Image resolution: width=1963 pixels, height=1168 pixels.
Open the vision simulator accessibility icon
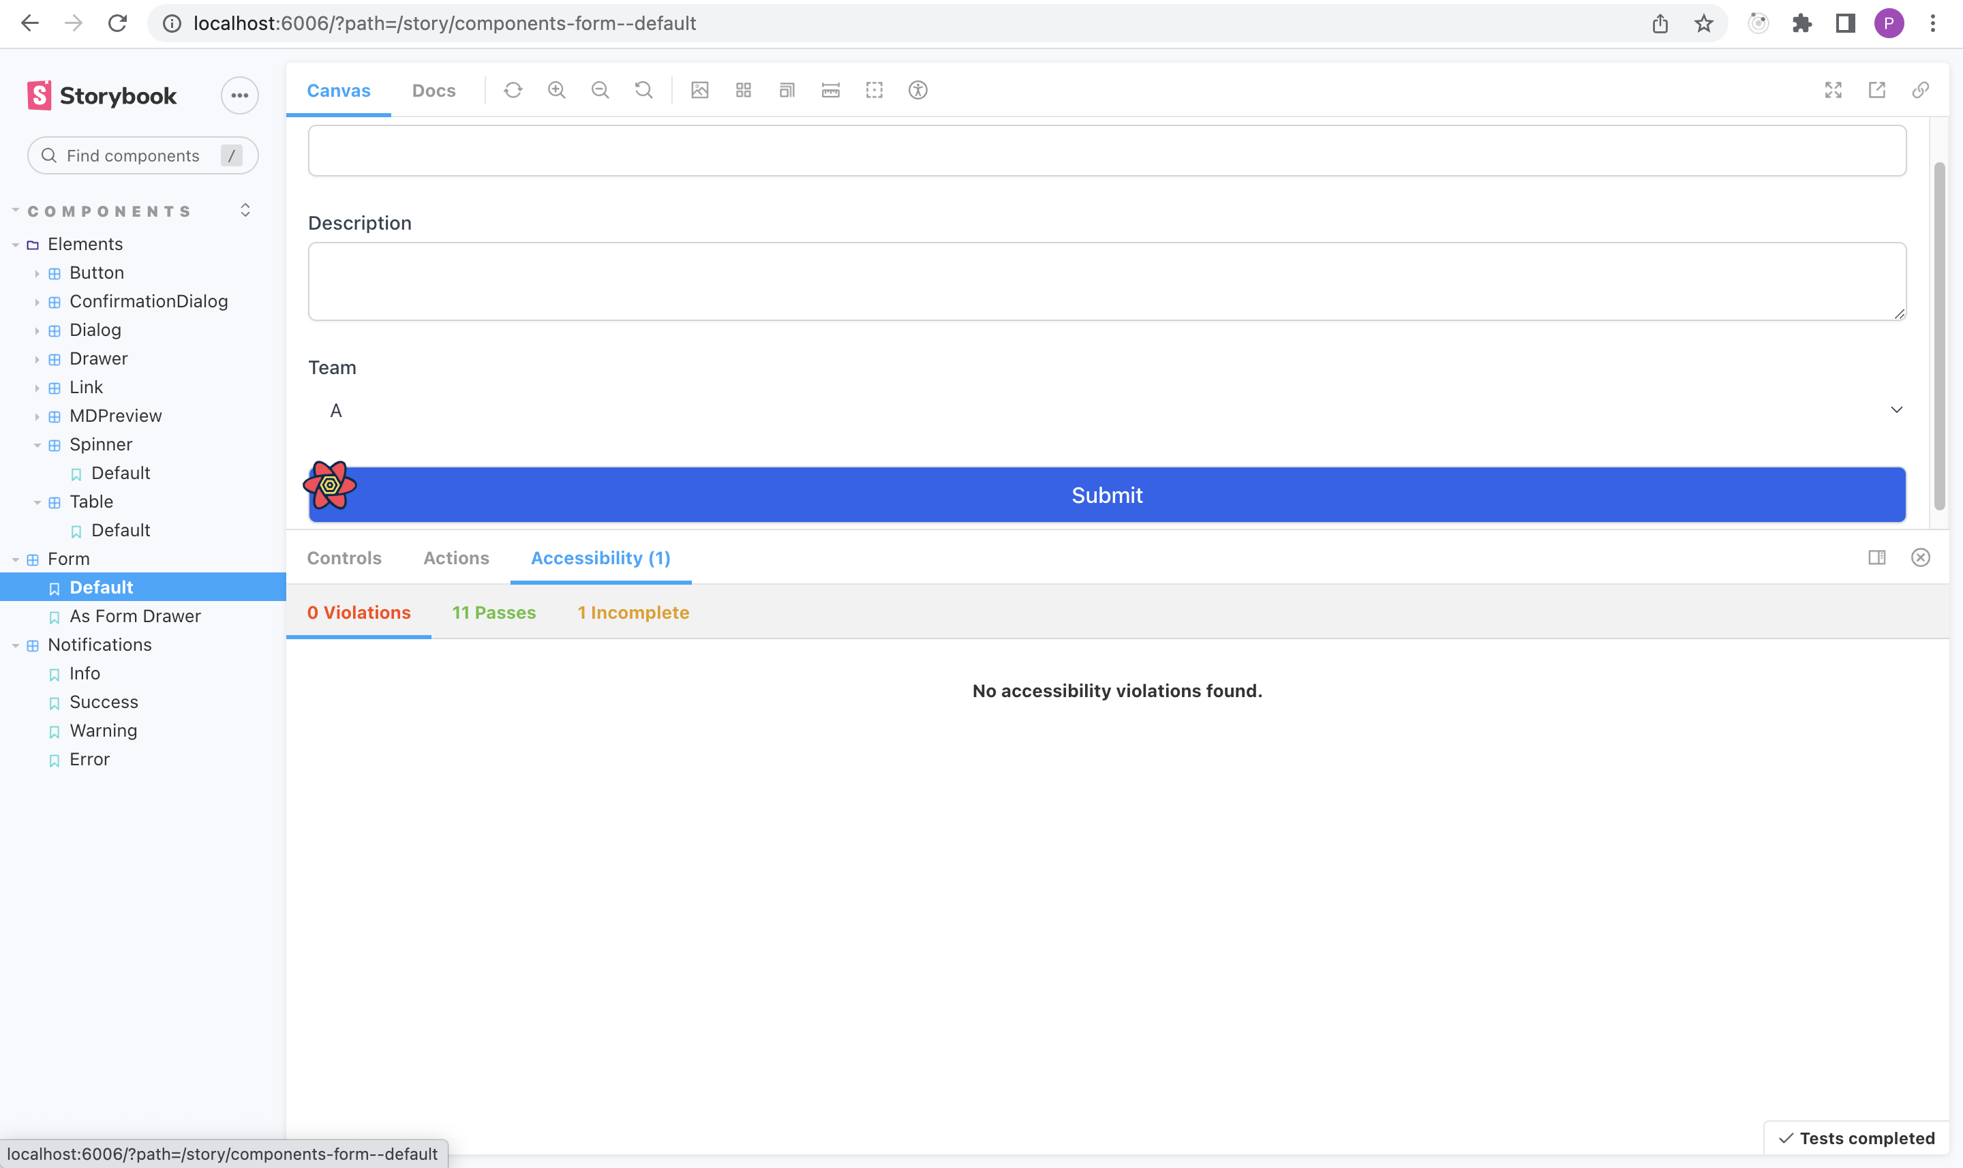[917, 90]
